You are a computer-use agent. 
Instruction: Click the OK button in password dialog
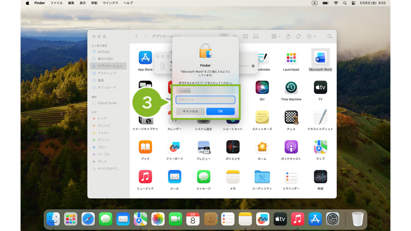(220, 111)
